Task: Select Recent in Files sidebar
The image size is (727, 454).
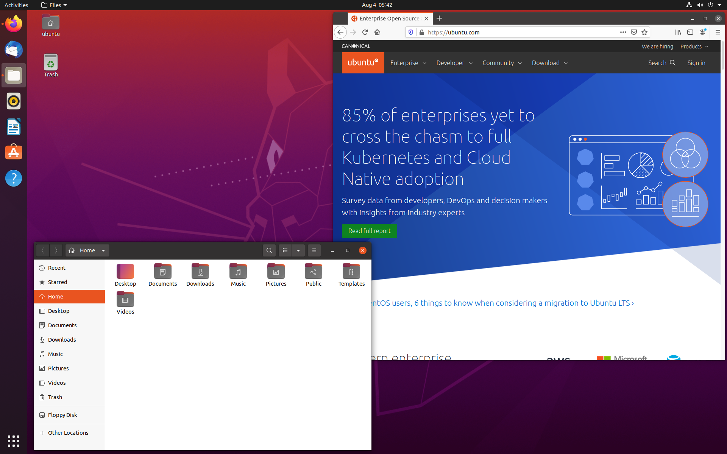Action: [69, 268]
